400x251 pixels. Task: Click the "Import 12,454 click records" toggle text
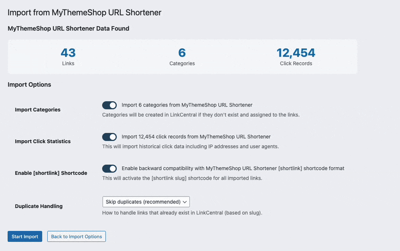(196, 137)
